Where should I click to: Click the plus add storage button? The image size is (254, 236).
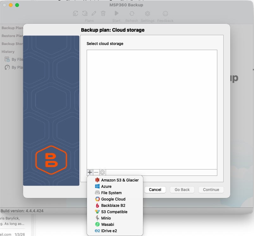tap(90, 172)
